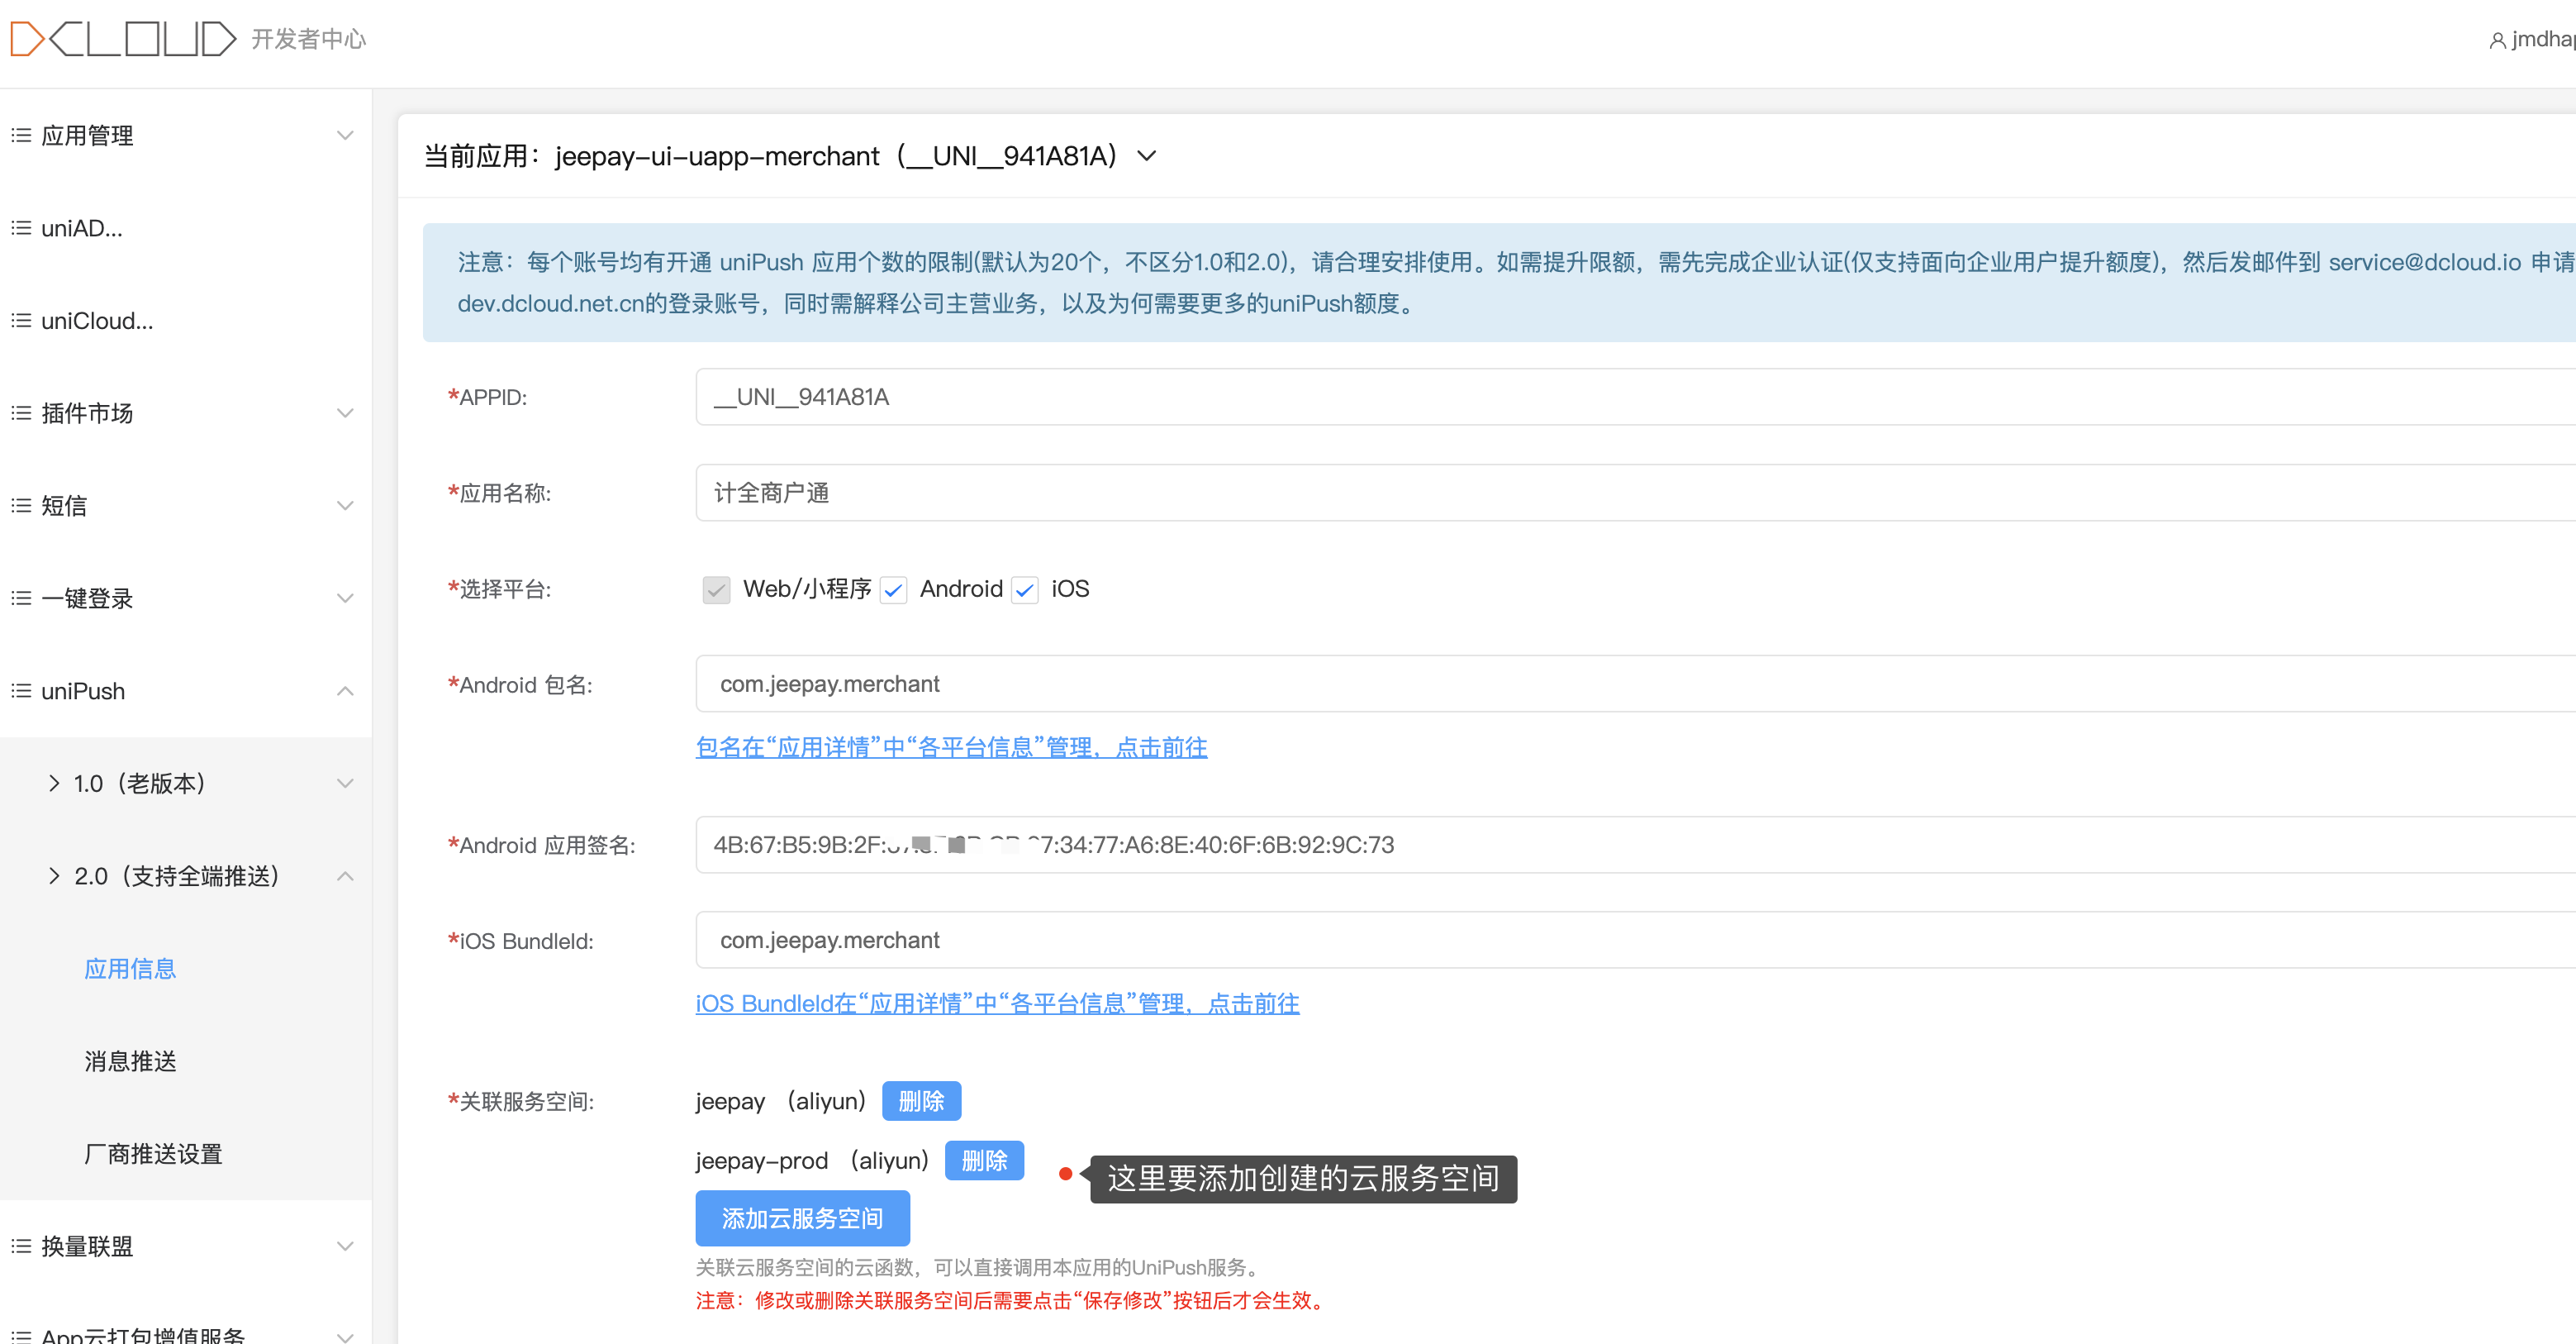Open the iOS BundleId management link
Viewport: 2576px width, 1344px height.
[x=996, y=1003]
